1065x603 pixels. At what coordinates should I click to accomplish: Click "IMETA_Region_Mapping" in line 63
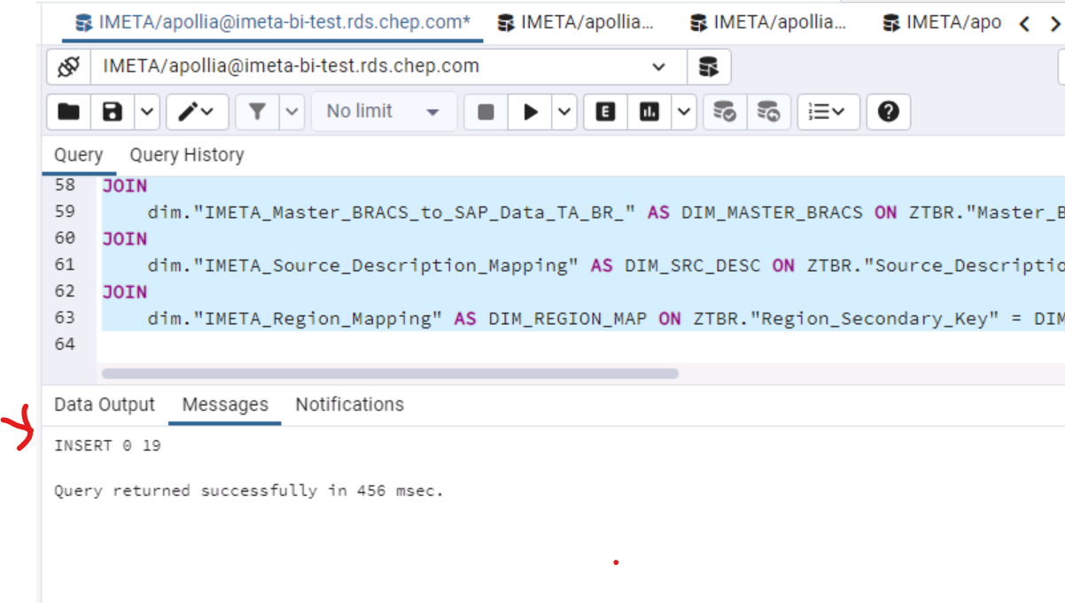click(319, 318)
